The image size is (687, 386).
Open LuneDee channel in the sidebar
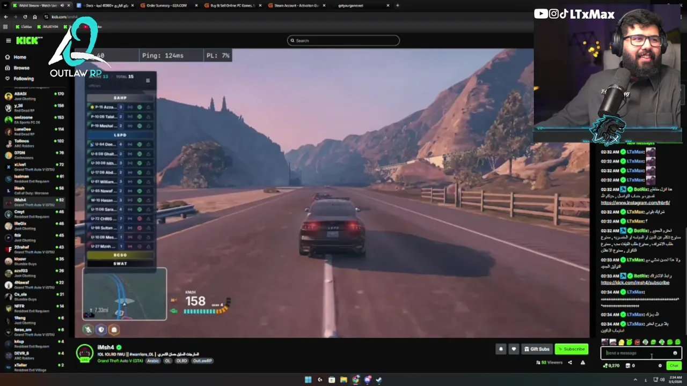pyautogui.click(x=33, y=131)
